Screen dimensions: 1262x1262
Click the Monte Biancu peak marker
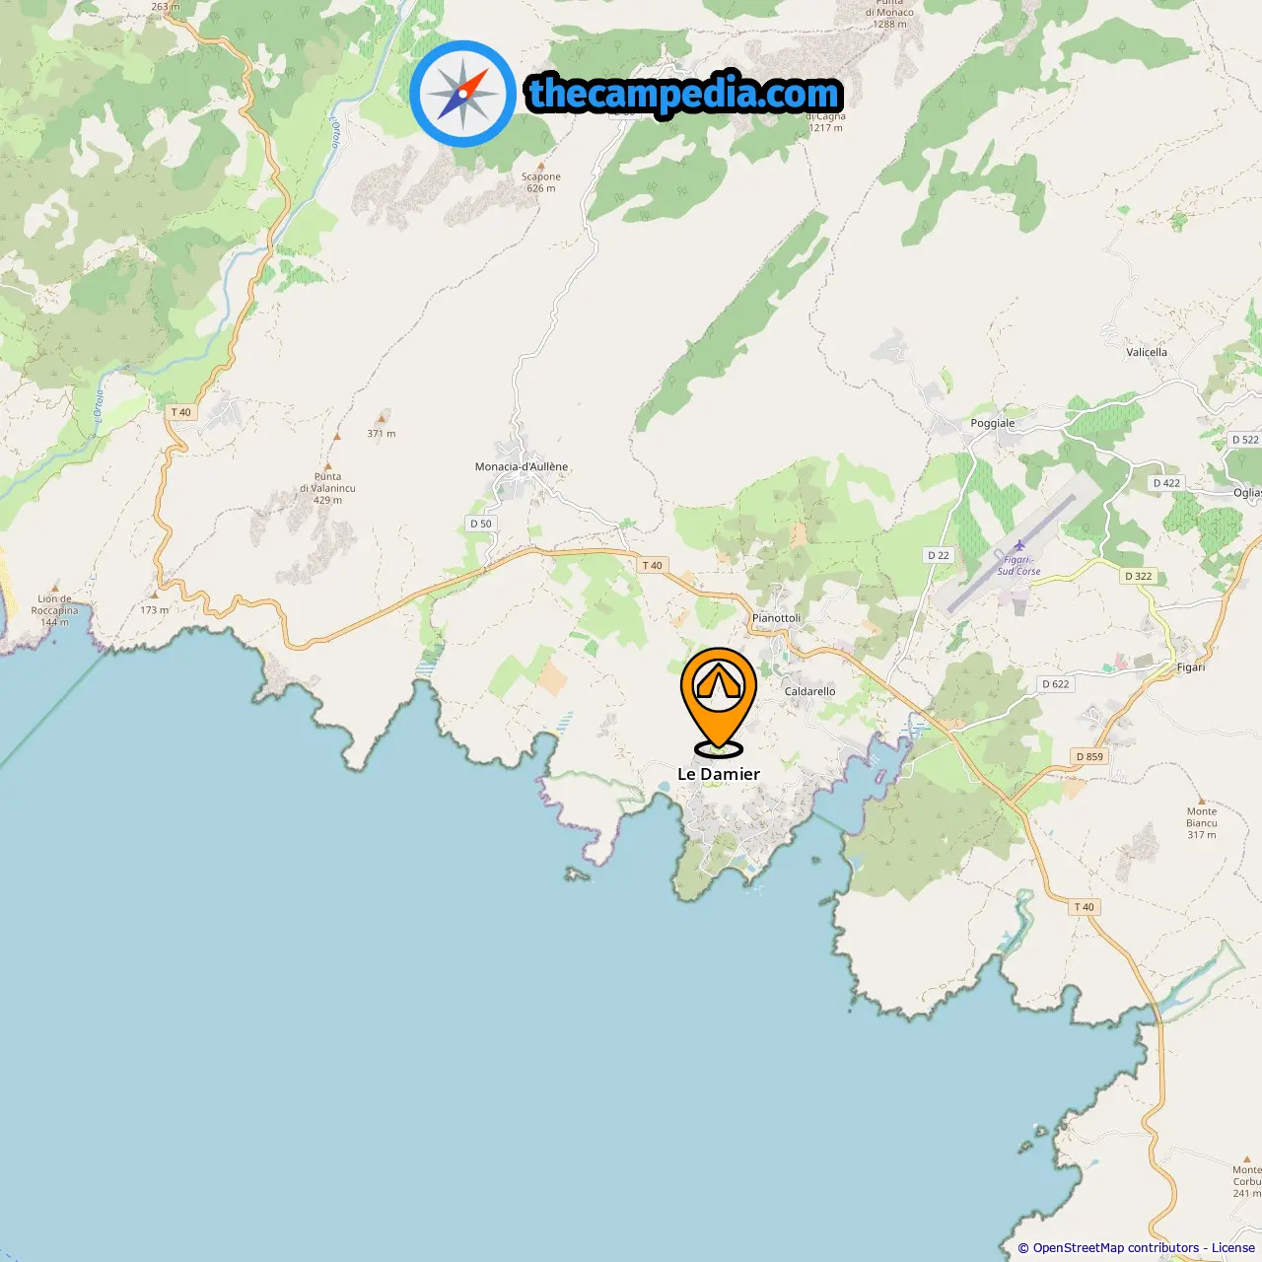click(1201, 801)
